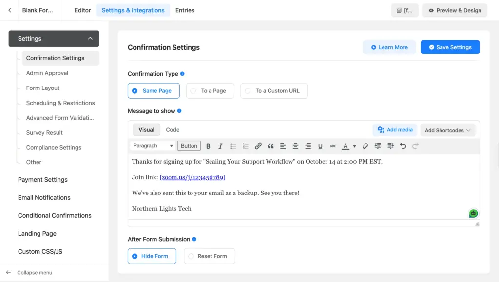Image resolution: width=499 pixels, height=282 pixels.
Task: Apply italic formatting to the message
Action: point(220,146)
